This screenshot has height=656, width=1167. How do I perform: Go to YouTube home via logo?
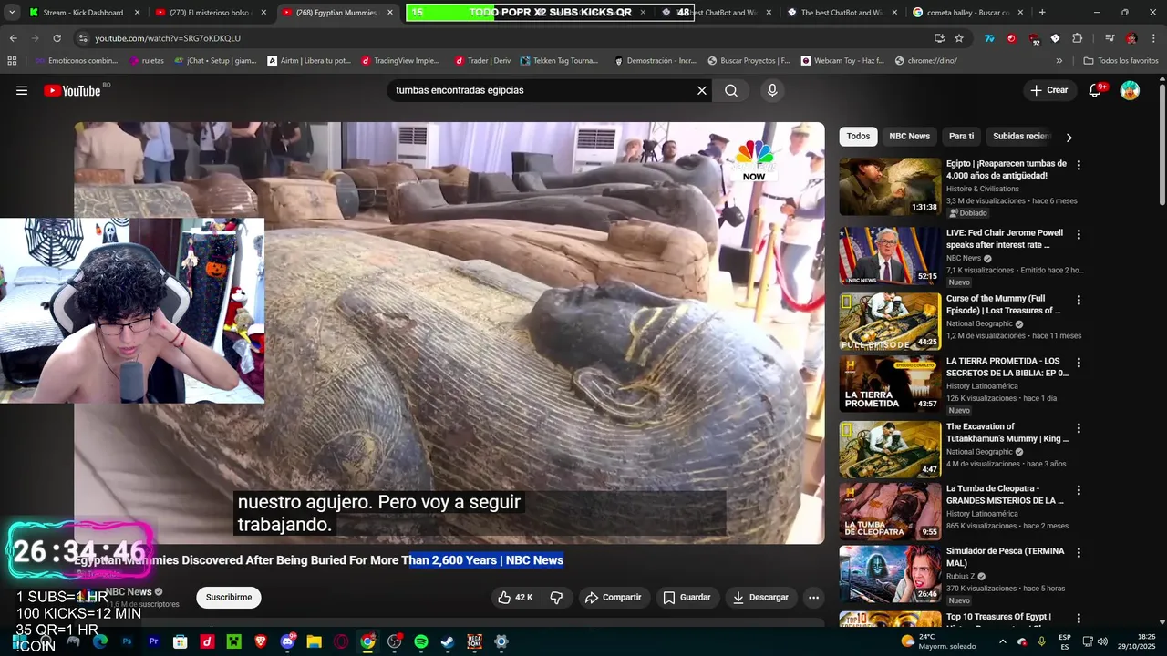pos(73,90)
